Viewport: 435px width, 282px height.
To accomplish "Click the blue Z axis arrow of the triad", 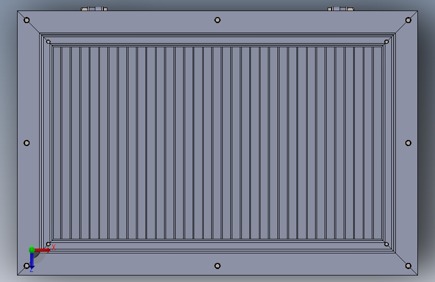I will click(32, 260).
